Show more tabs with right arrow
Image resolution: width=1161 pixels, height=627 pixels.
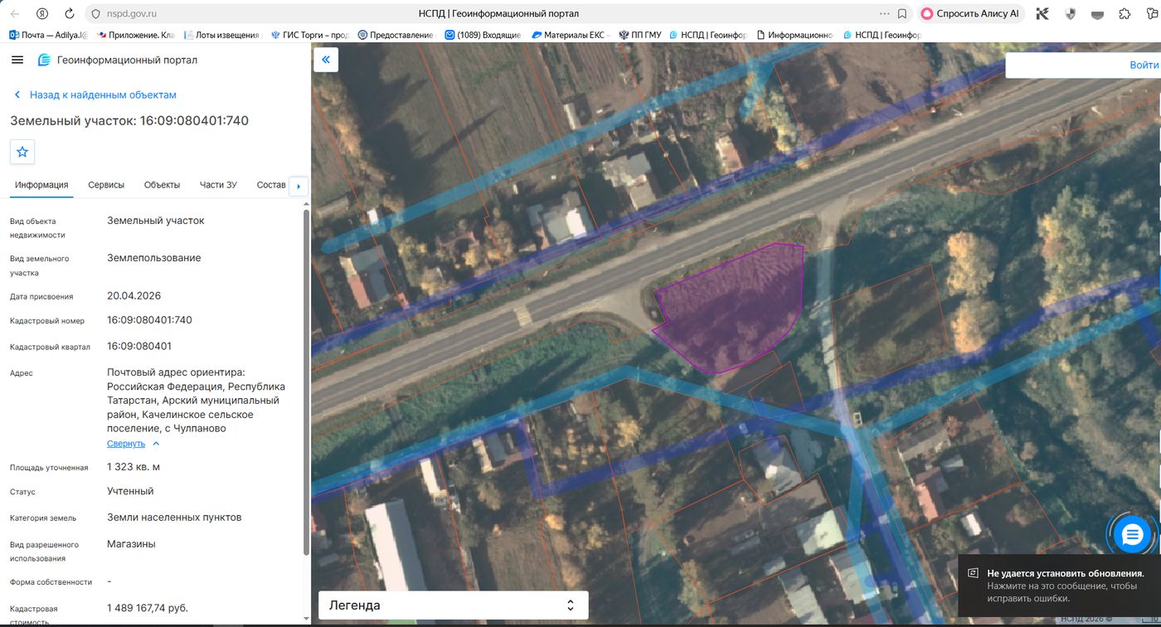click(299, 186)
